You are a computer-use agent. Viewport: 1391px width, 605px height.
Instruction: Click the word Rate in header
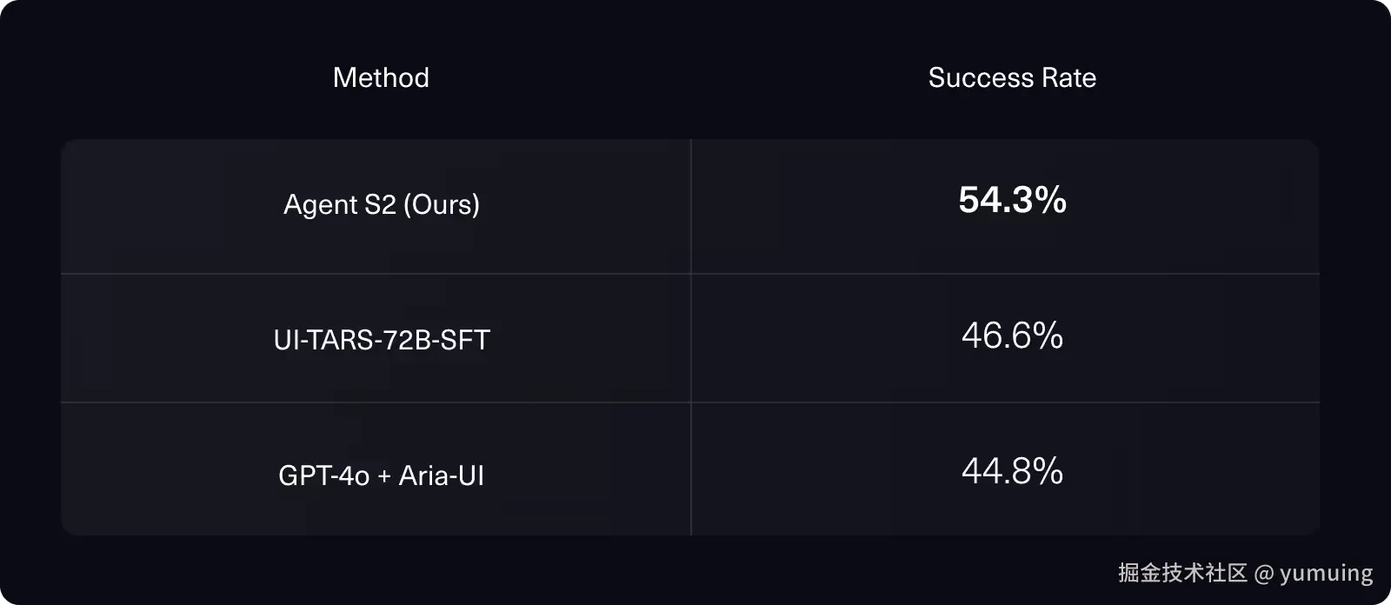pyautogui.click(x=1069, y=78)
